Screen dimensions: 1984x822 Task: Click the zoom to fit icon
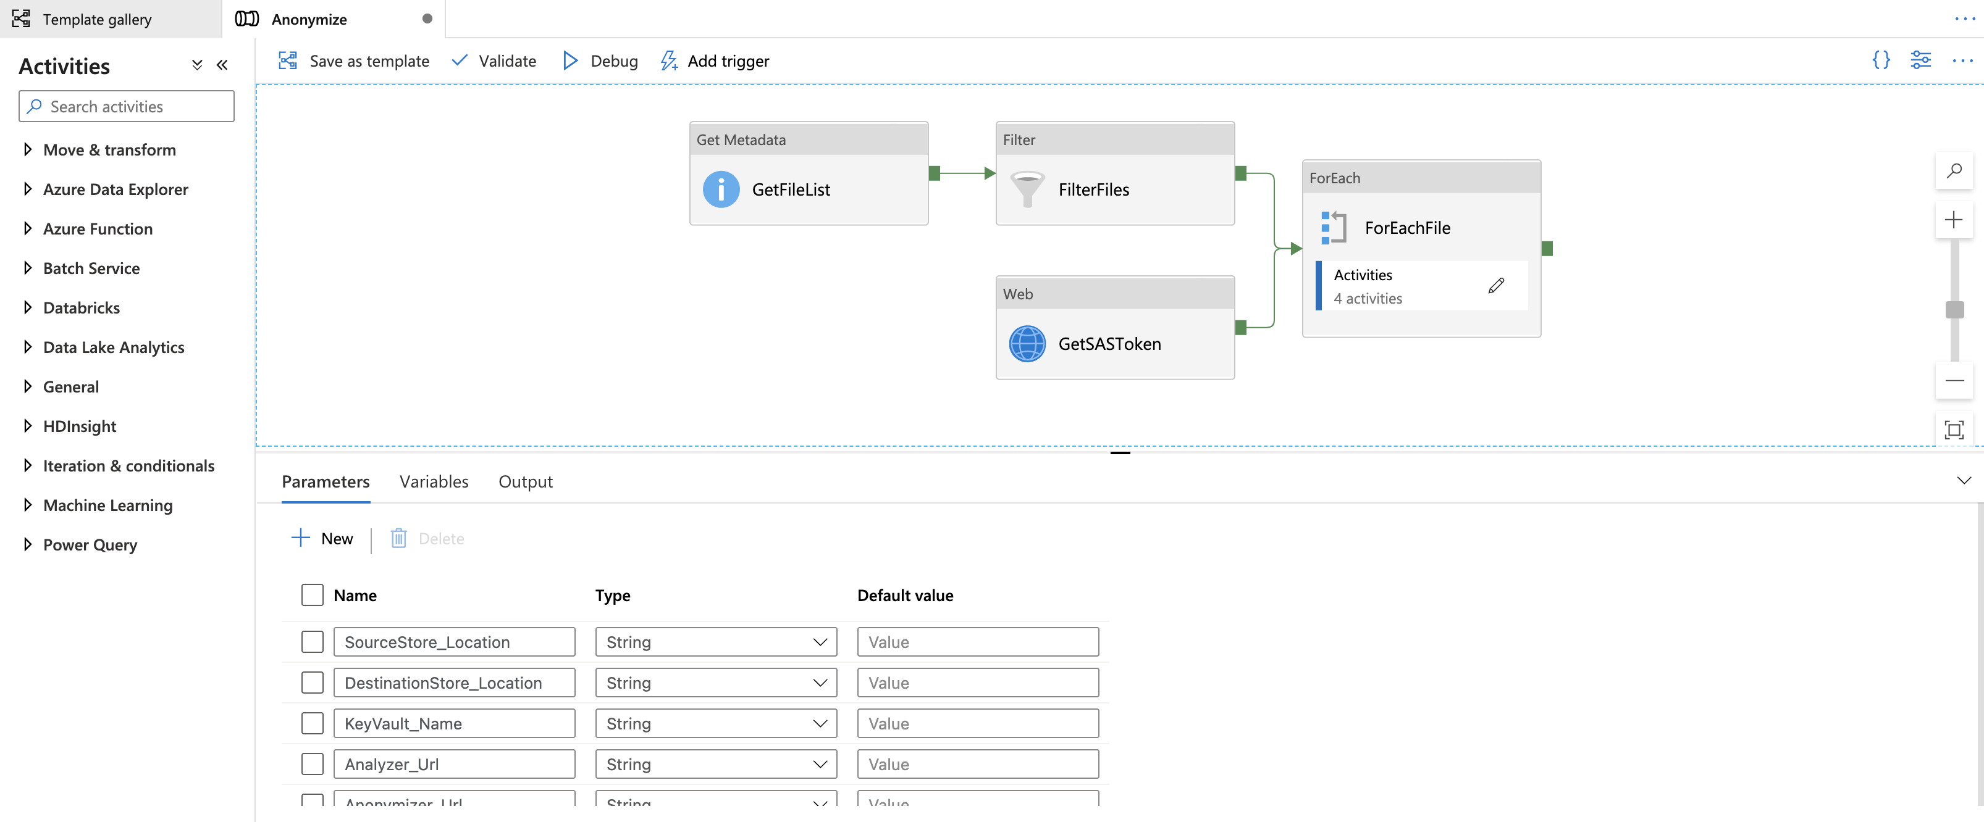click(1954, 430)
